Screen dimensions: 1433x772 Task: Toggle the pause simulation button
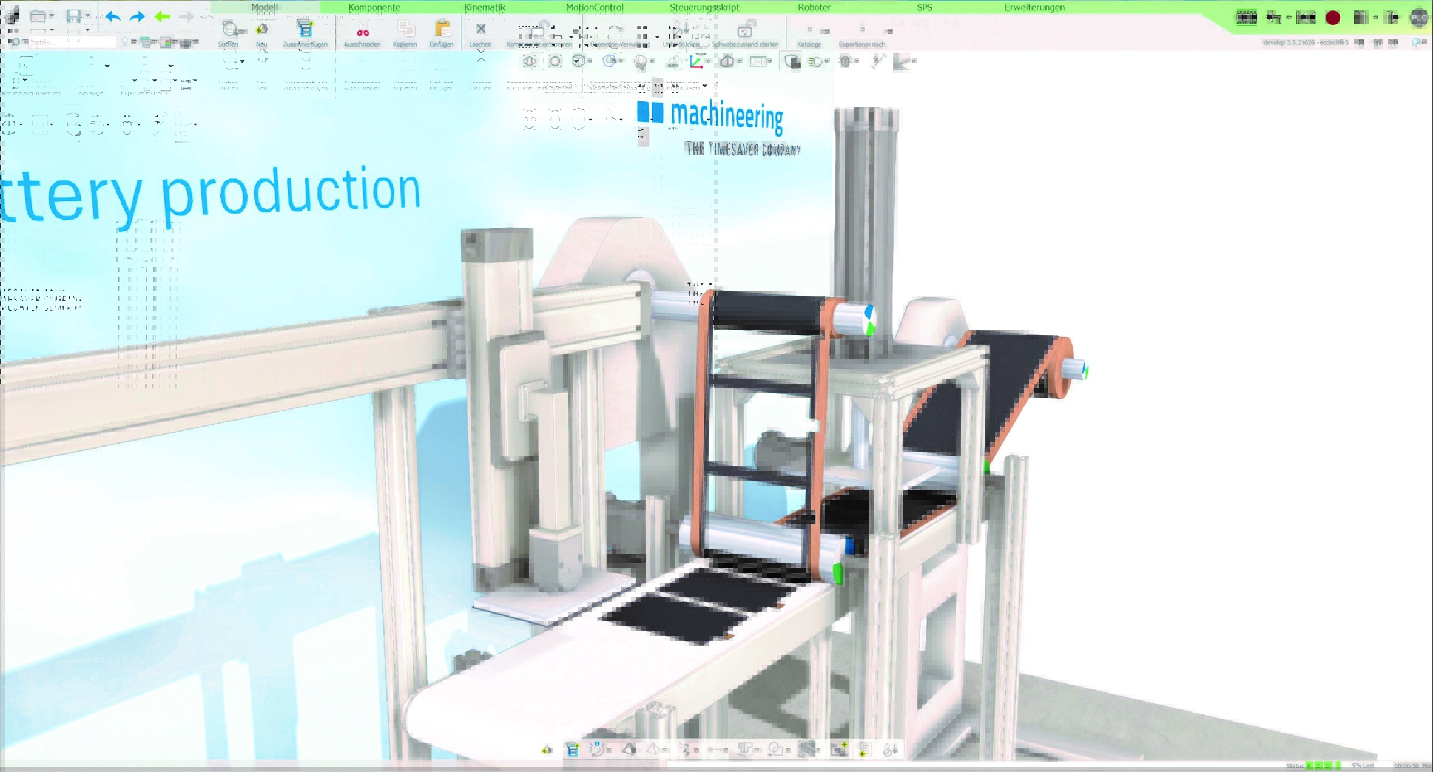1360,18
